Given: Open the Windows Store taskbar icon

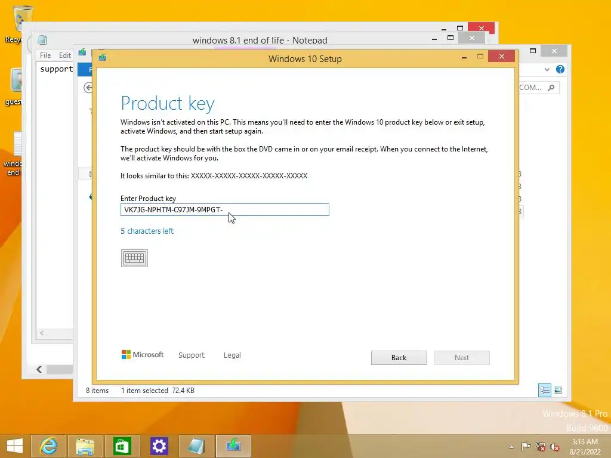Looking at the screenshot, I should [x=122, y=446].
